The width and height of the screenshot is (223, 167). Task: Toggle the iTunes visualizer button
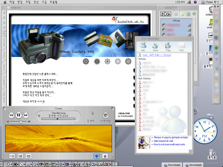click(97, 156)
